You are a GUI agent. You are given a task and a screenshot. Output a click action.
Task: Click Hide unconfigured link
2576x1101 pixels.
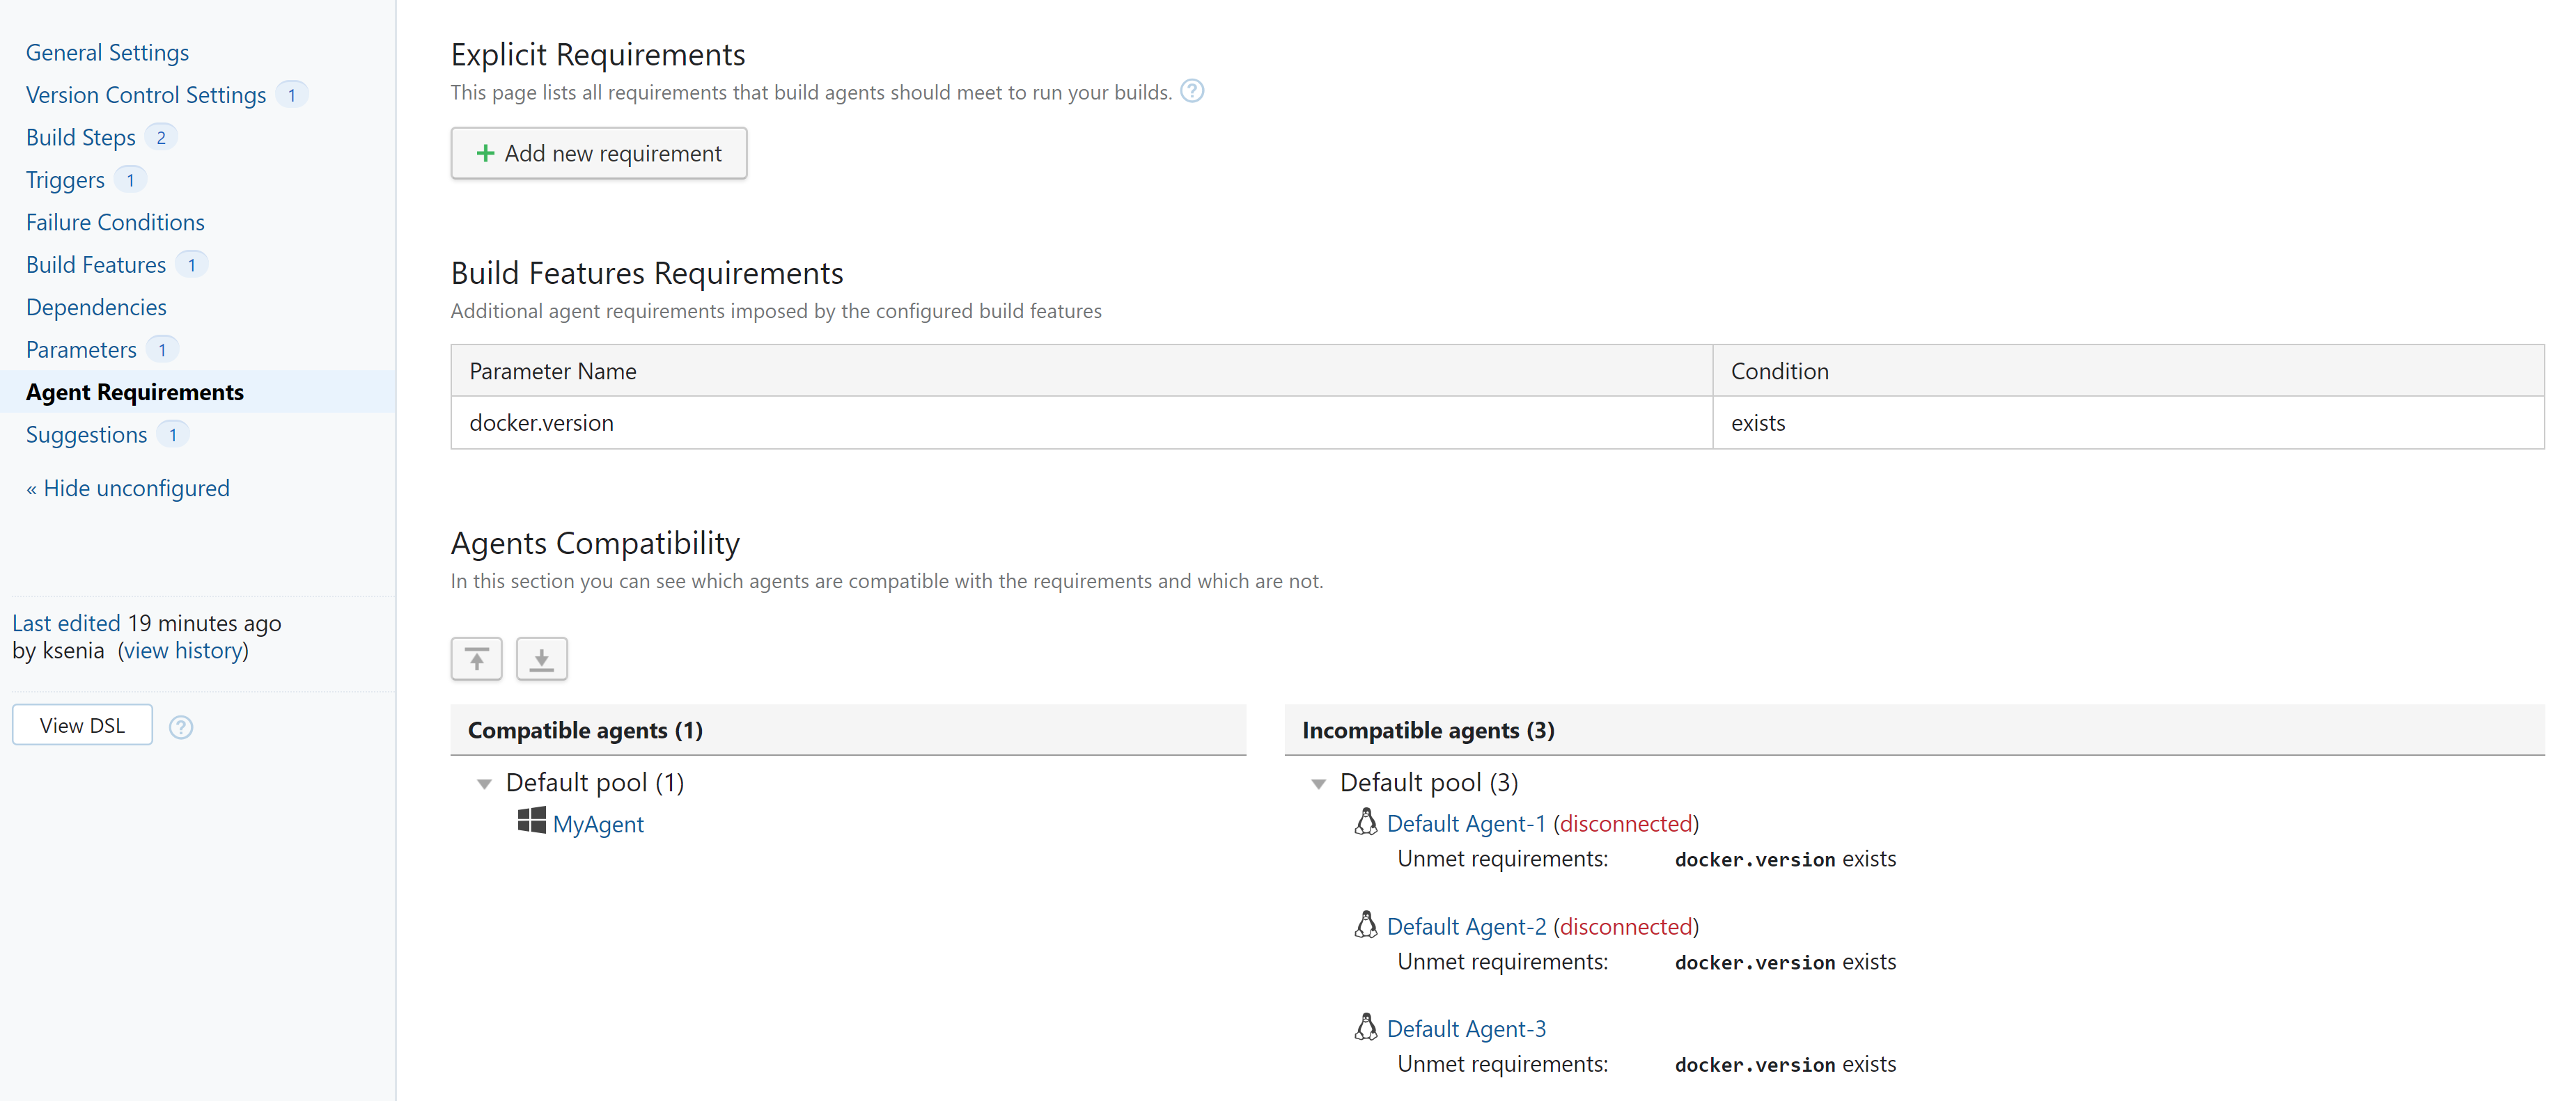point(128,488)
